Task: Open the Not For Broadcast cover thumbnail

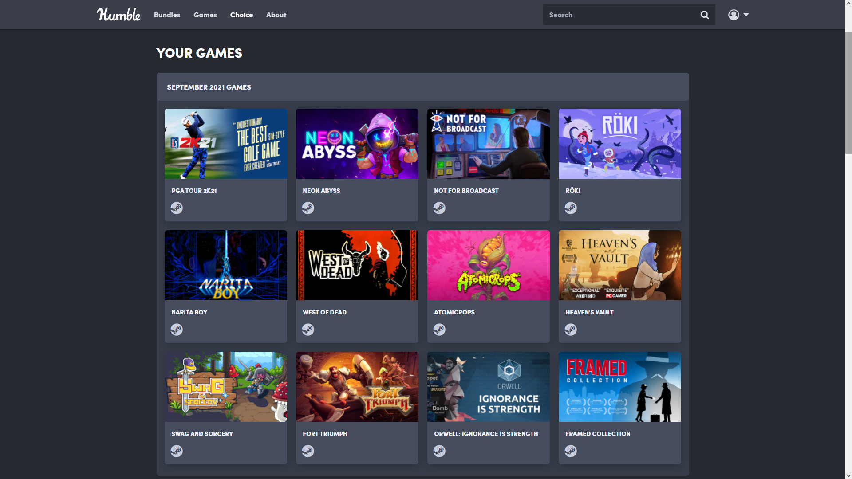Action: pos(488,144)
